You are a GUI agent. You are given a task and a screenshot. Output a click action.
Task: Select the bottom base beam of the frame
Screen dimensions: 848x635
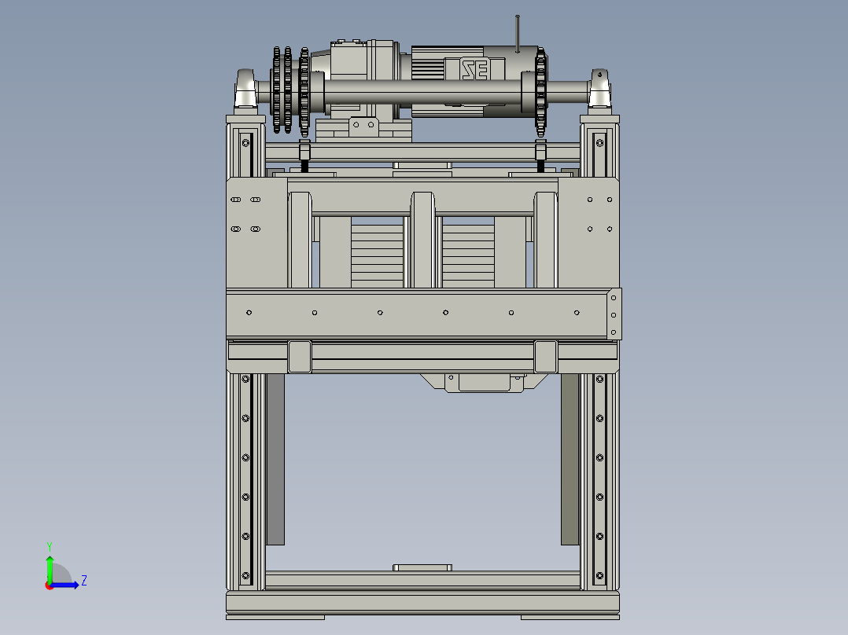[422, 601]
